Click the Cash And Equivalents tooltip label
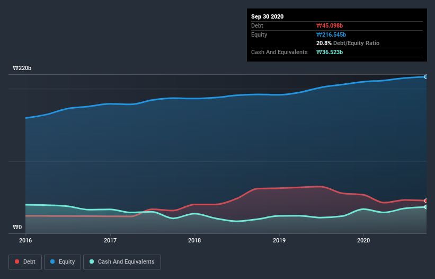 [x=279, y=52]
